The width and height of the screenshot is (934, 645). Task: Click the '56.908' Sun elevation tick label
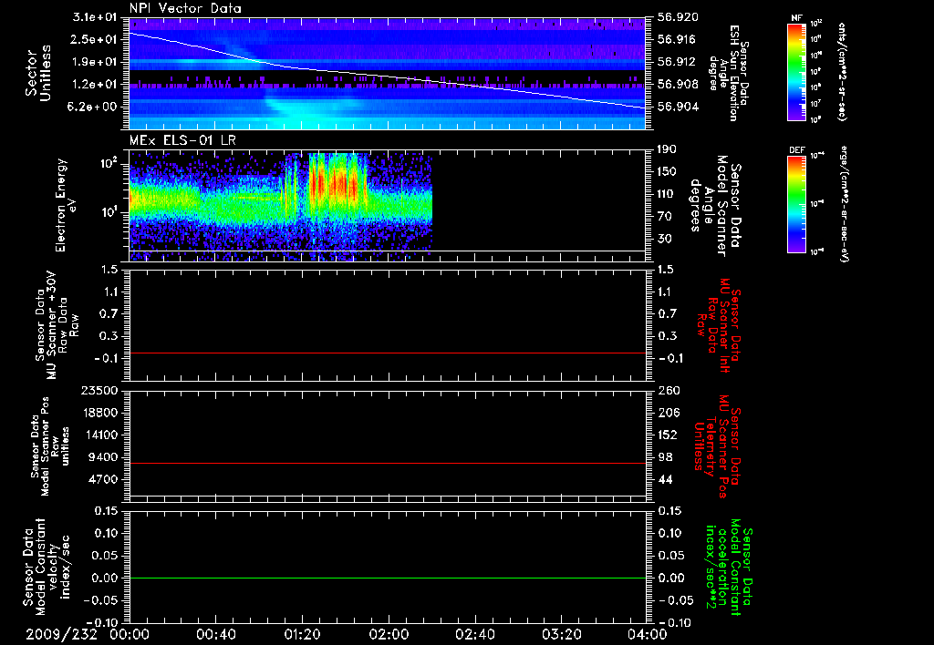[678, 85]
